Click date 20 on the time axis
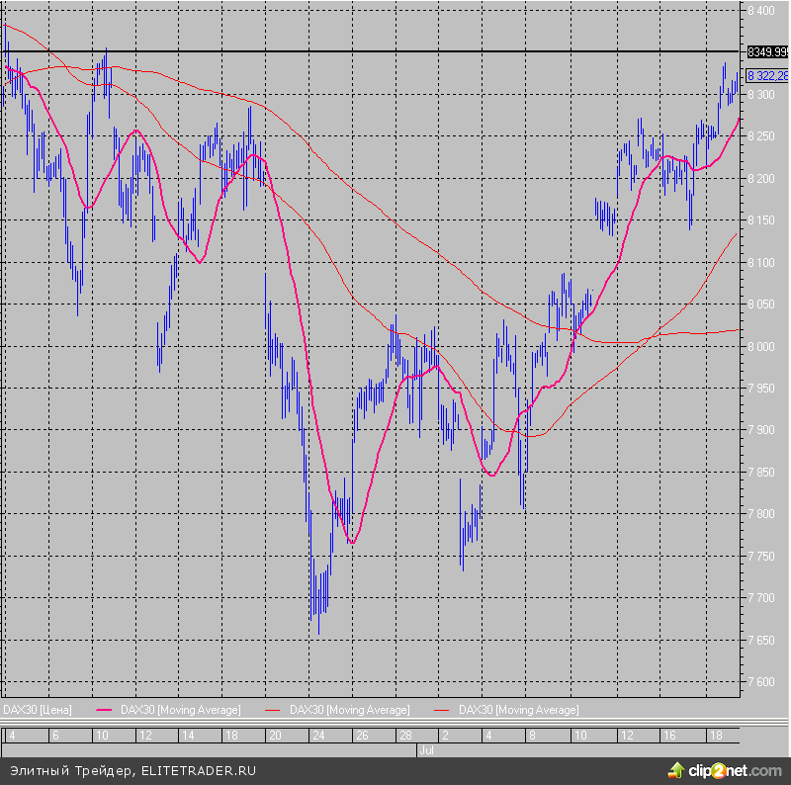Screen dimensions: 791x785 click(275, 737)
